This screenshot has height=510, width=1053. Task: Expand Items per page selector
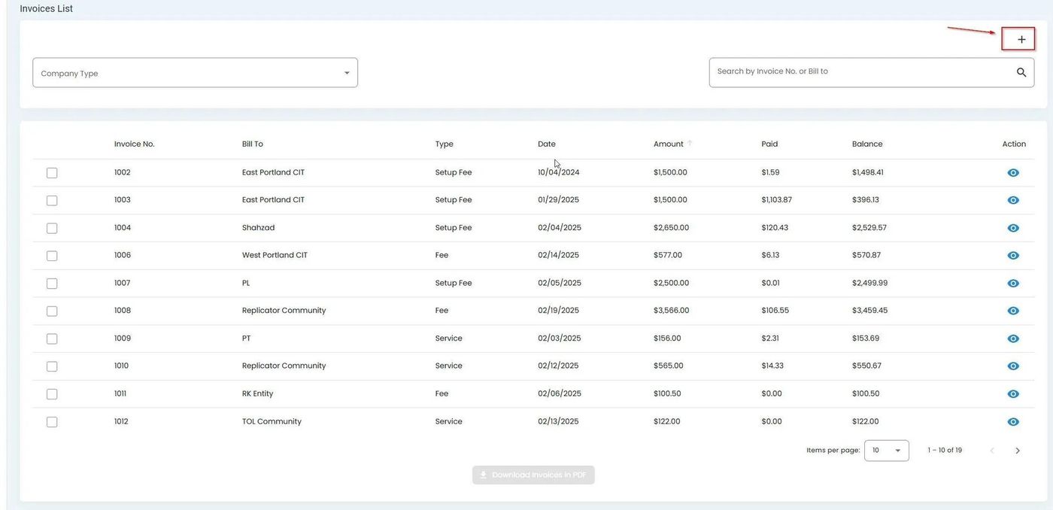tap(886, 451)
